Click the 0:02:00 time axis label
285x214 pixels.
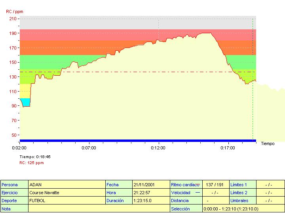pos(19,148)
